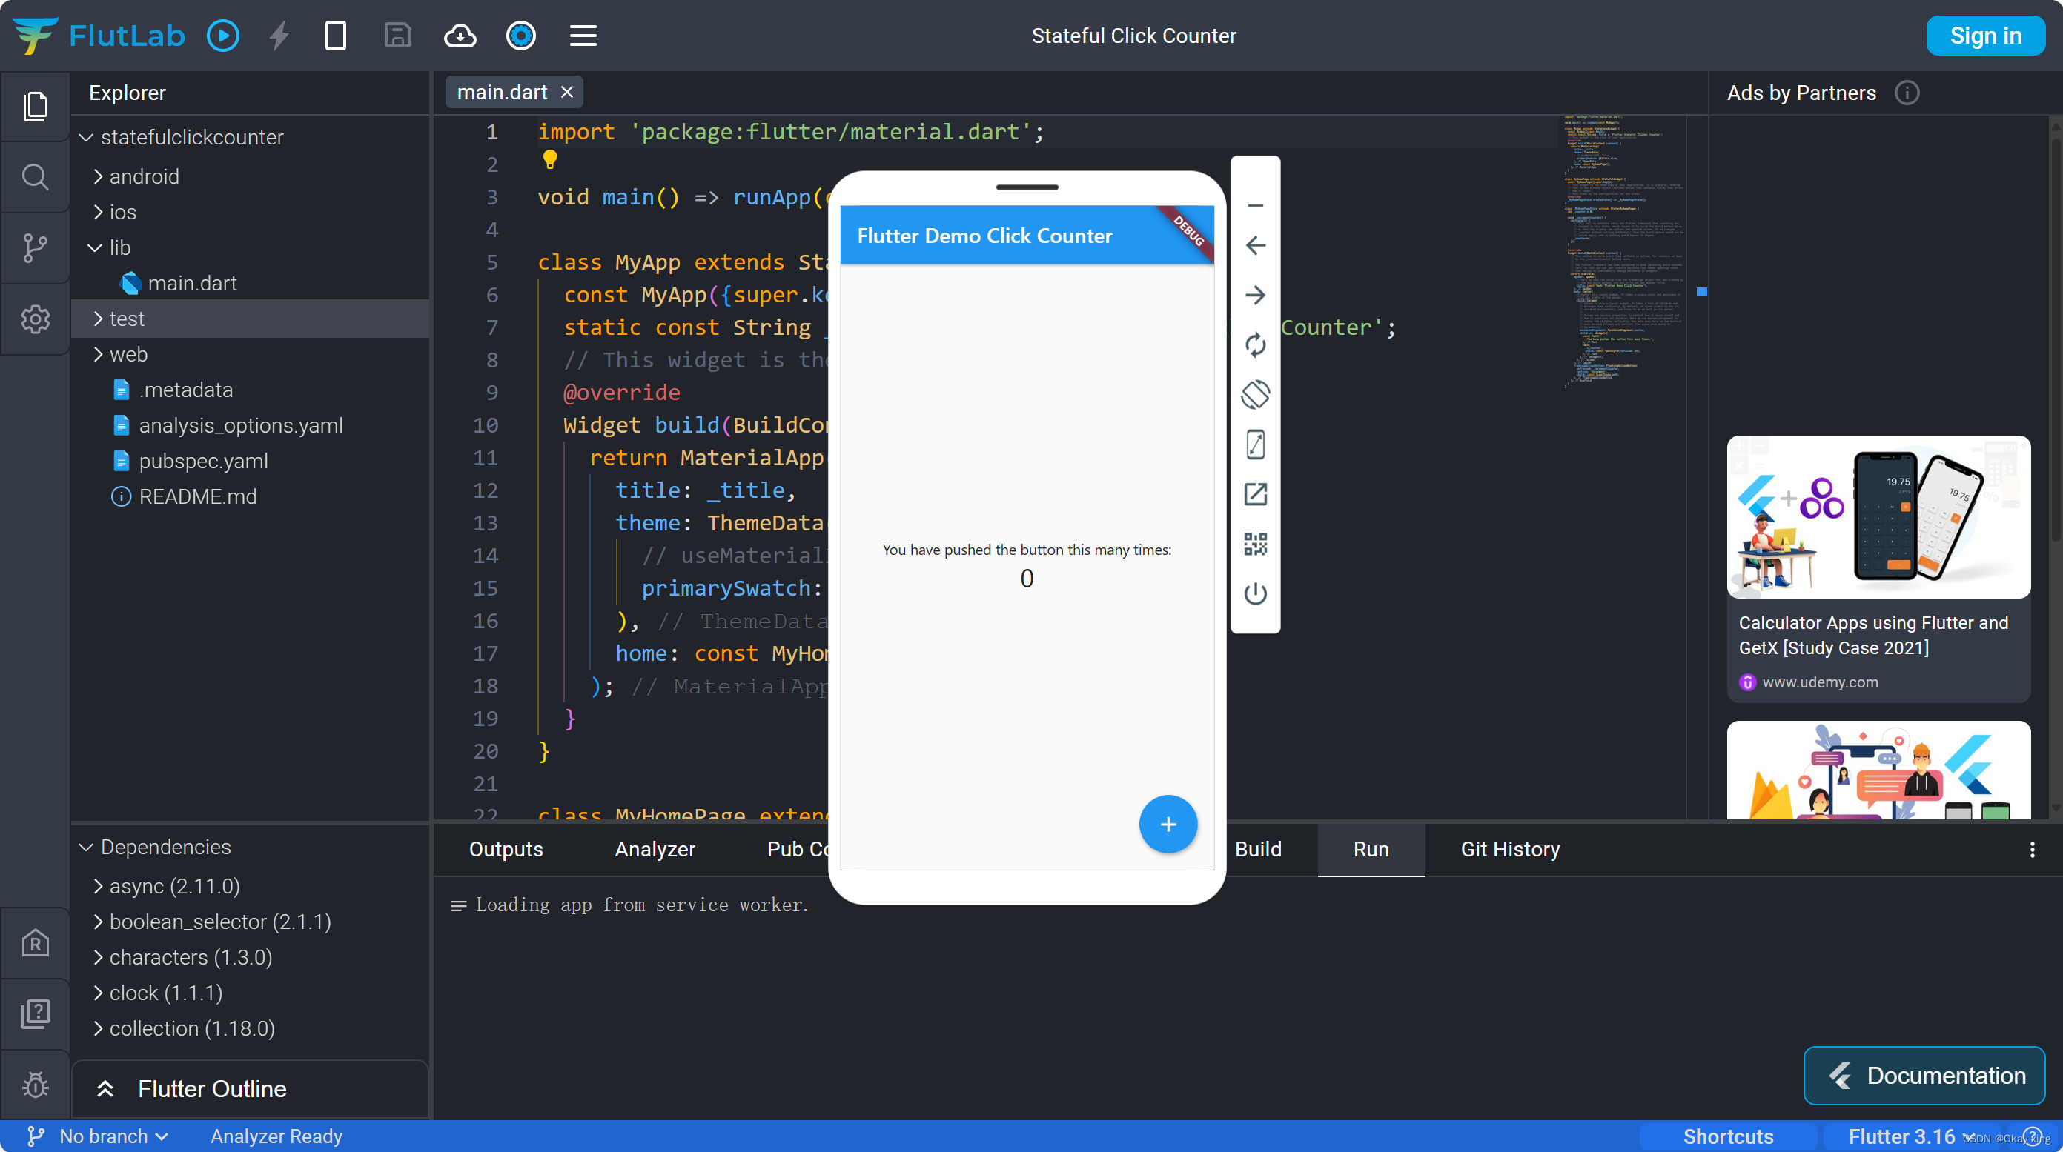
Task: Open the Analyzer tab
Action: click(655, 850)
